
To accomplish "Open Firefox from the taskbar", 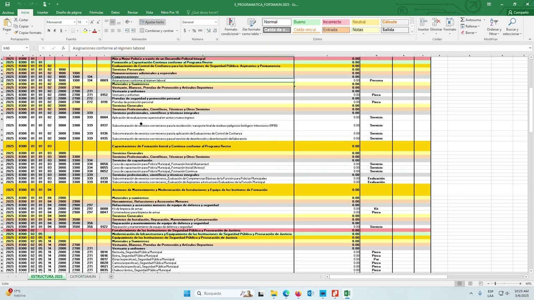I will 298,293.
